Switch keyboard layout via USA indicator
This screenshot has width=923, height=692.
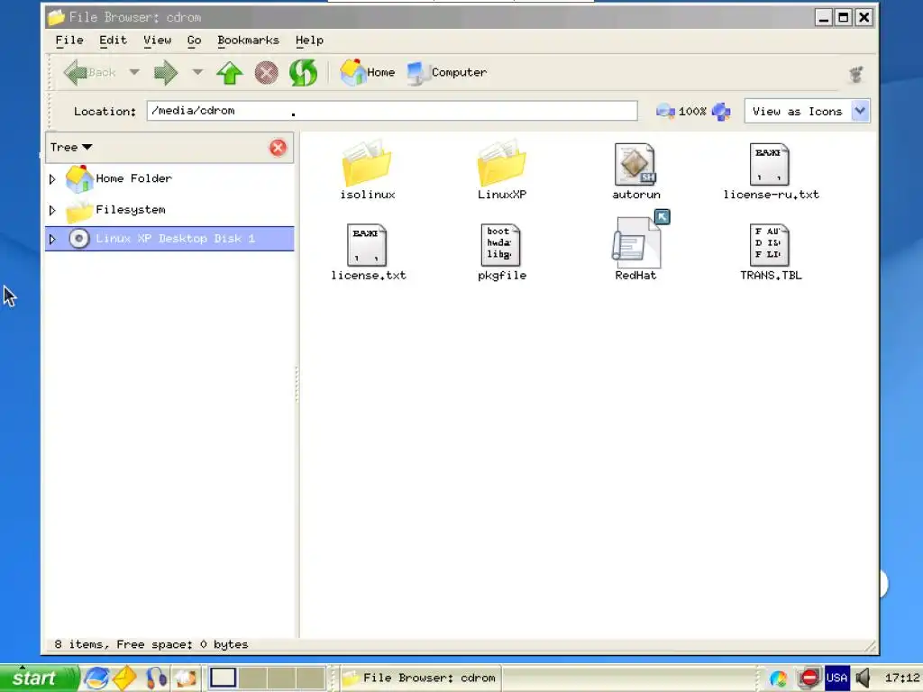point(836,678)
